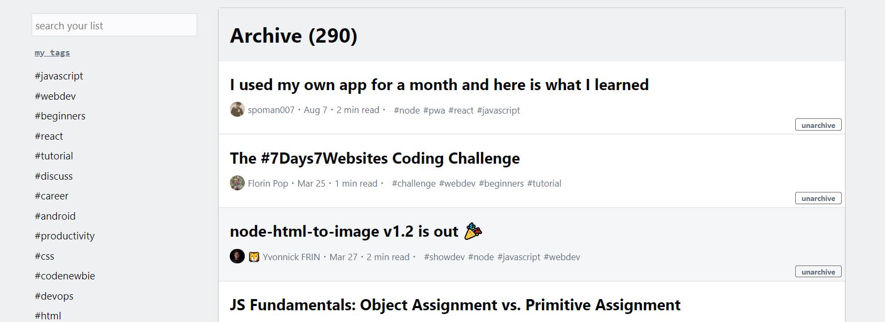
Task: Select the #productivity tag in the sidebar
Action: coord(65,236)
